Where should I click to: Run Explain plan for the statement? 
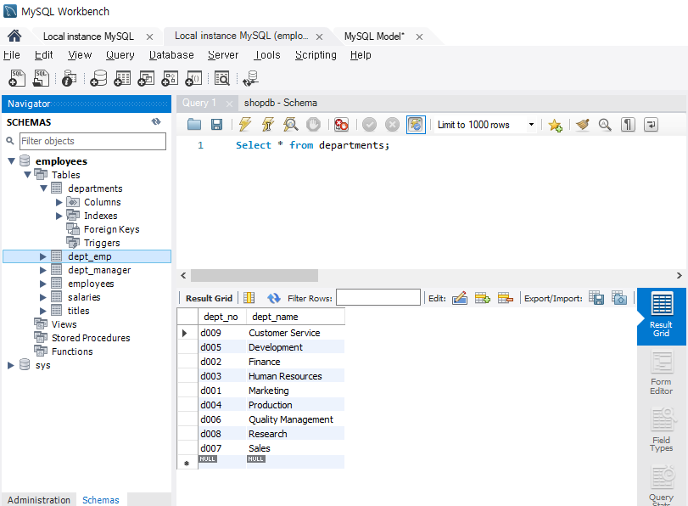(290, 125)
